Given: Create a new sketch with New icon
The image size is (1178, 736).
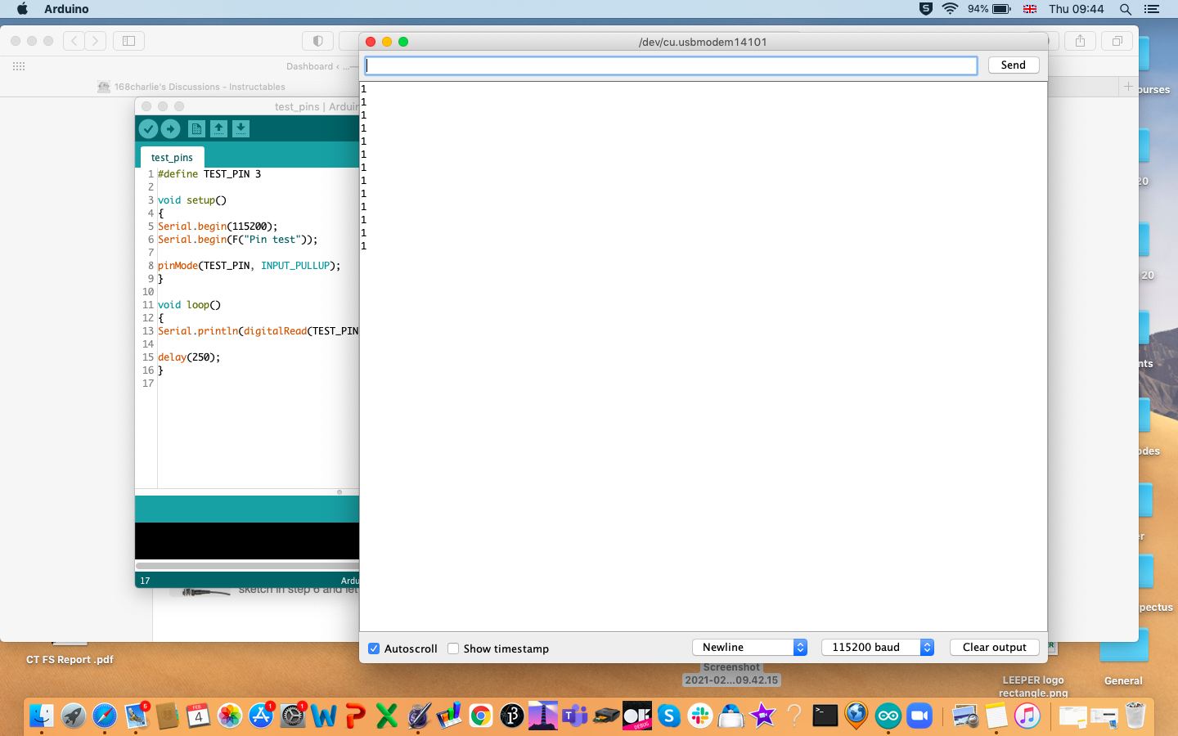Looking at the screenshot, I should coord(196,129).
